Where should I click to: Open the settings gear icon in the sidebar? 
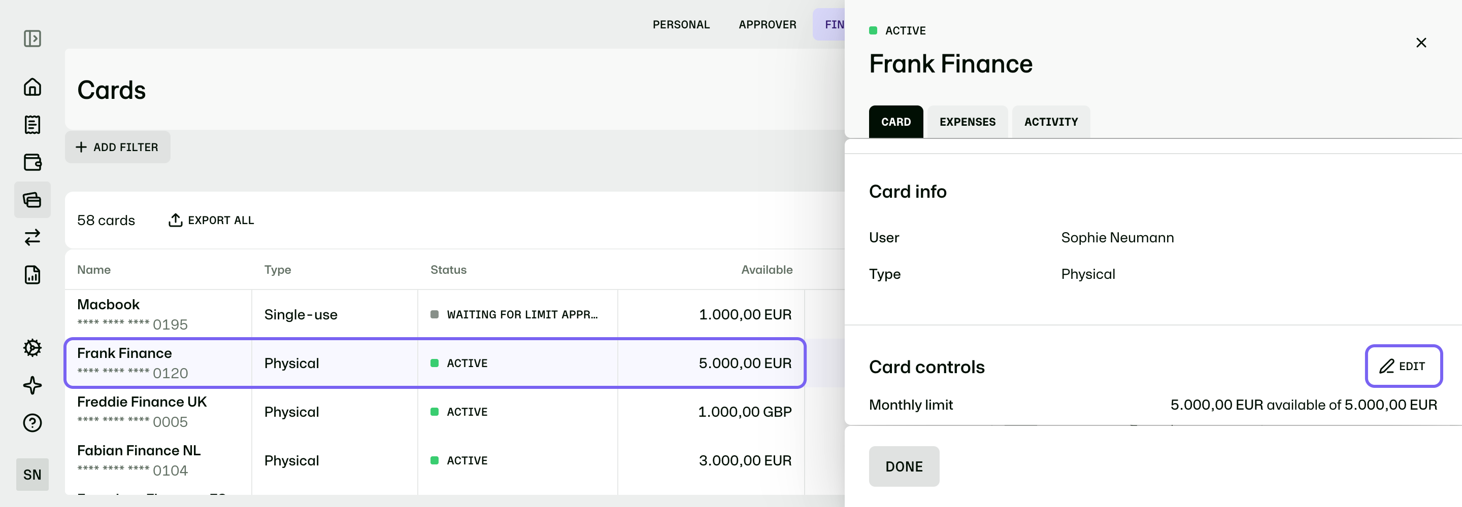pos(32,348)
